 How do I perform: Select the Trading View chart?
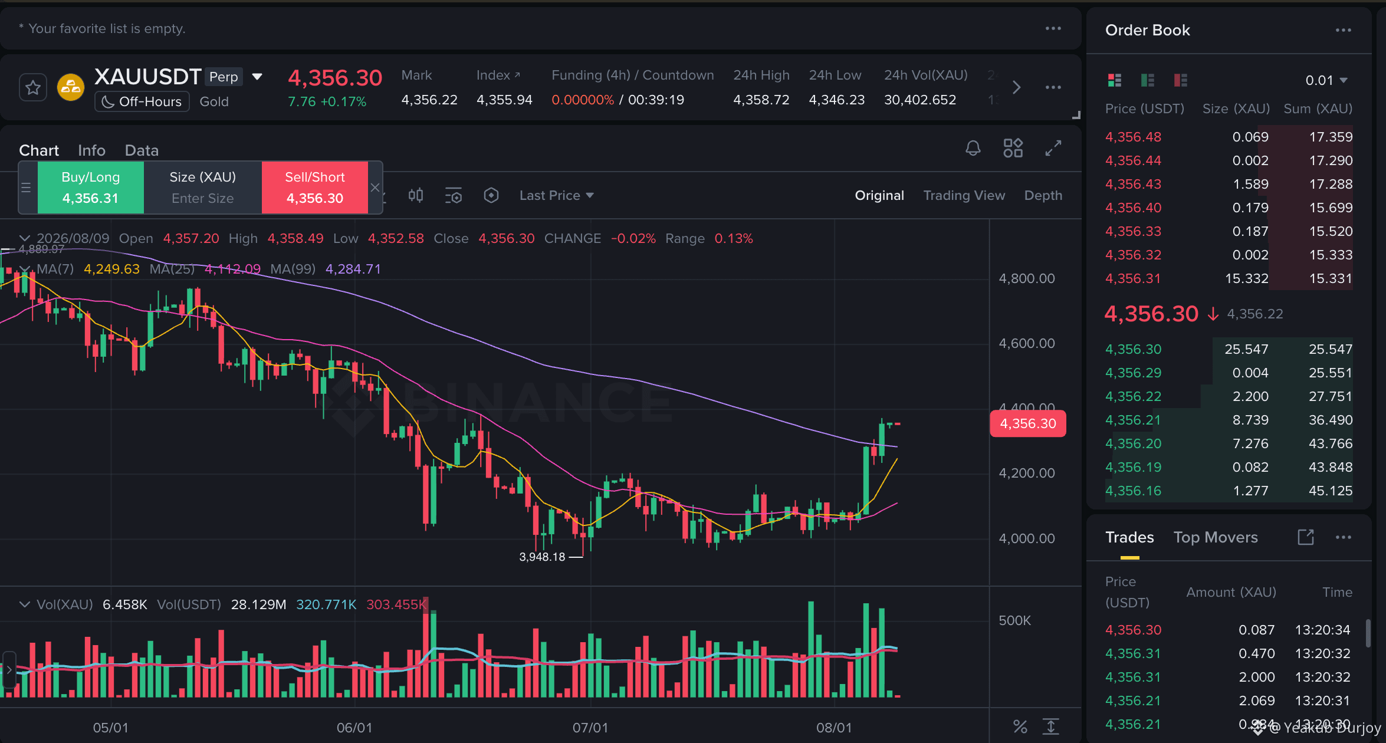click(x=964, y=195)
